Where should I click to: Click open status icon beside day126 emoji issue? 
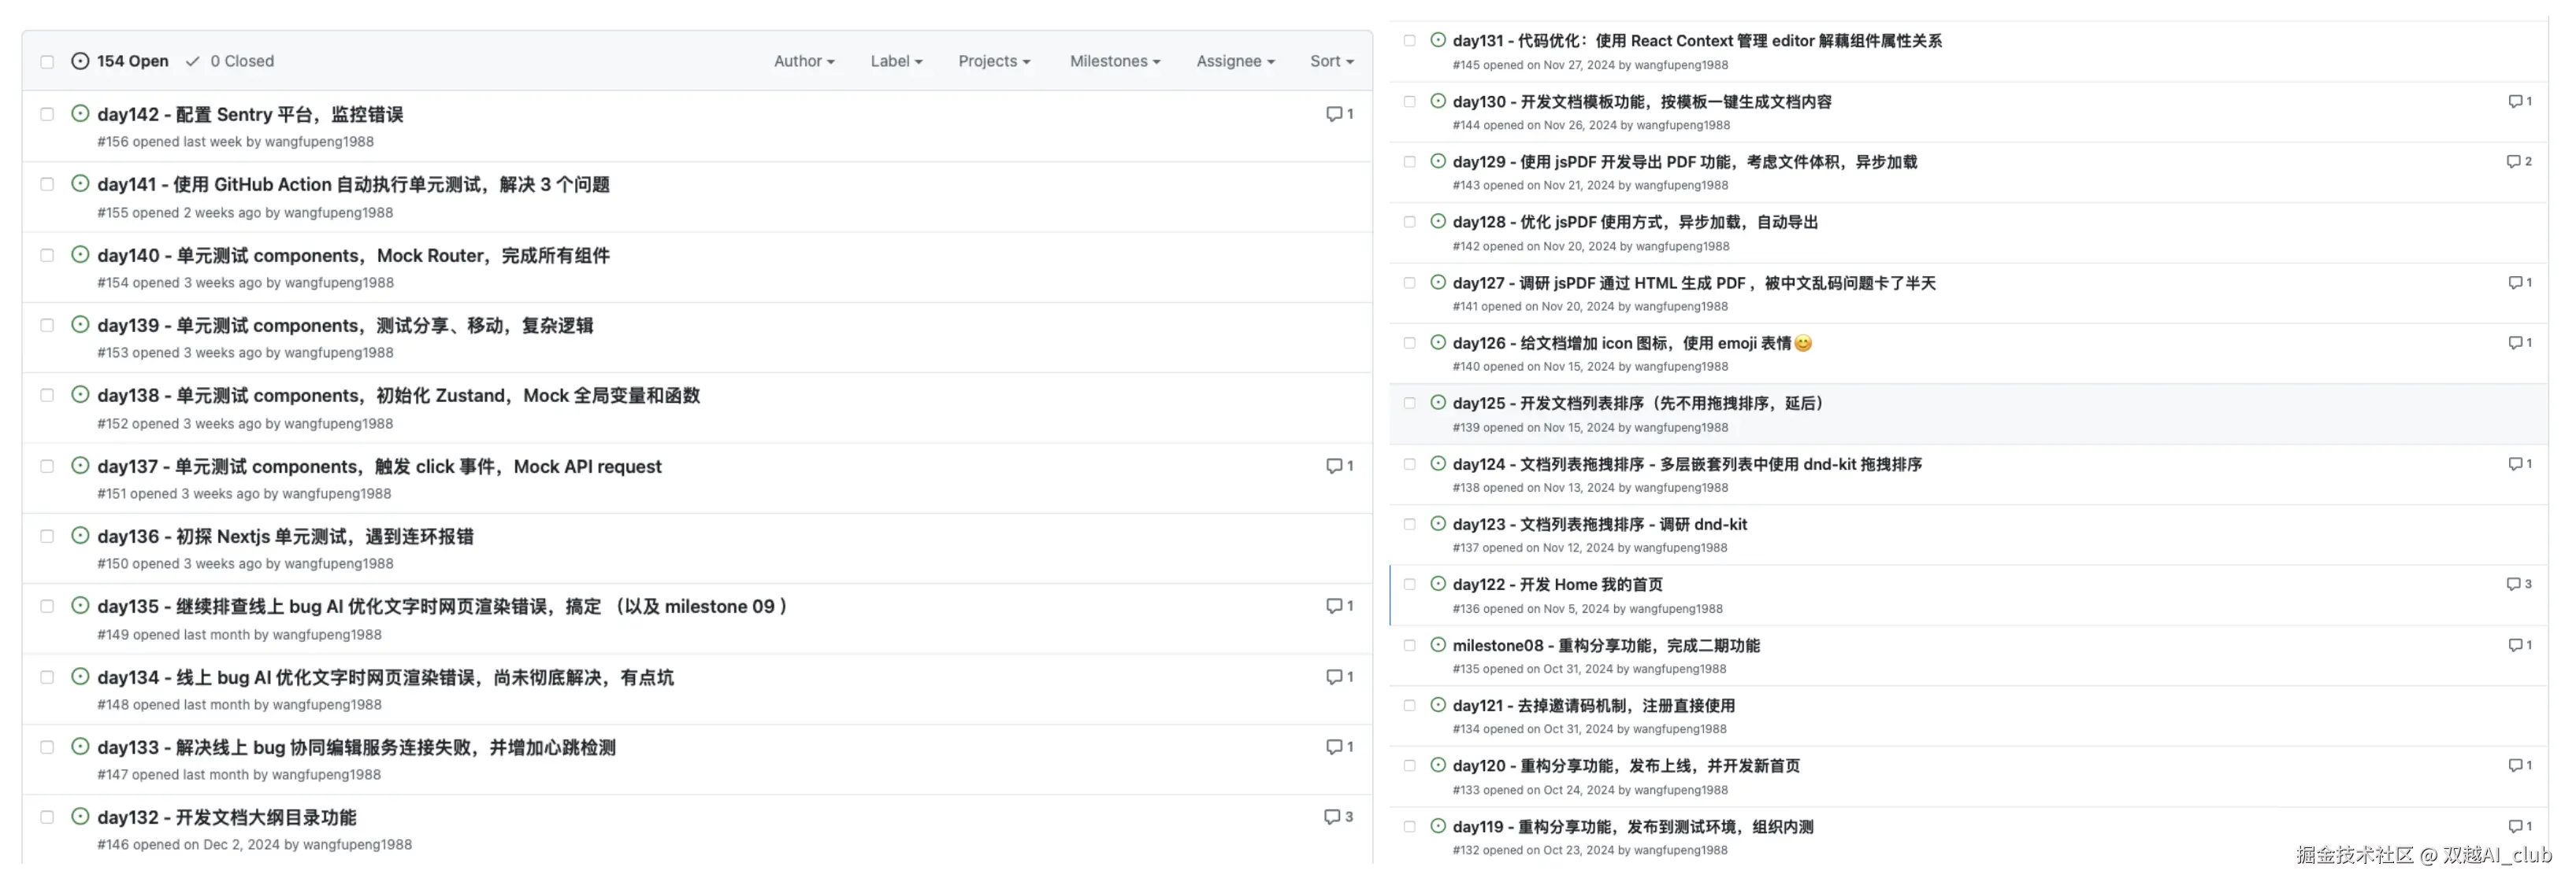pos(1438,342)
